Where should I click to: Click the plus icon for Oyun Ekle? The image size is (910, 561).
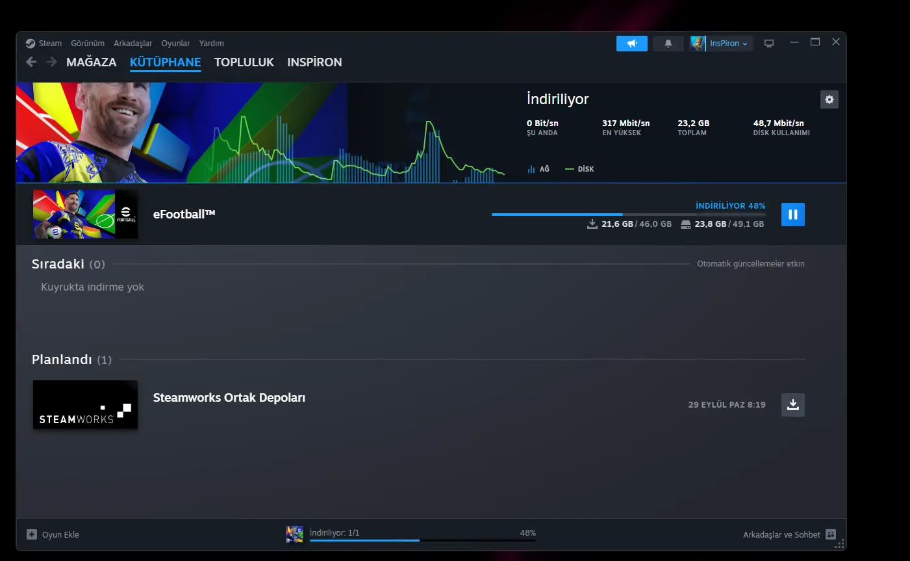click(x=32, y=534)
